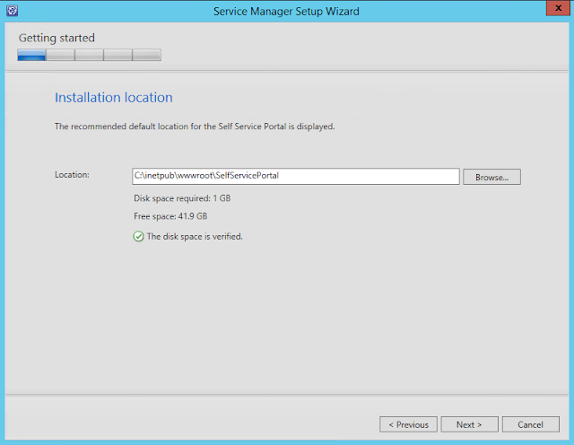The width and height of the screenshot is (574, 445).
Task: Click the disk space is verified message
Action: (x=195, y=237)
